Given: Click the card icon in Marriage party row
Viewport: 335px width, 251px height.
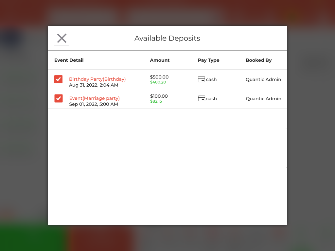Looking at the screenshot, I should click(x=202, y=98).
